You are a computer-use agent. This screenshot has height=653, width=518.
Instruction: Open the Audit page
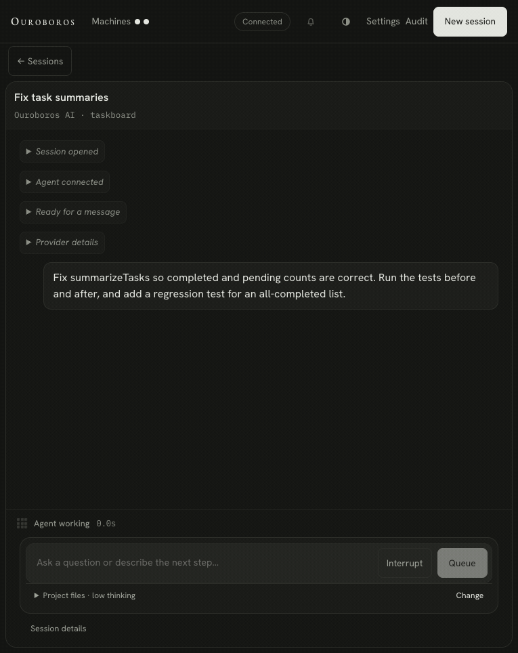[x=416, y=22]
